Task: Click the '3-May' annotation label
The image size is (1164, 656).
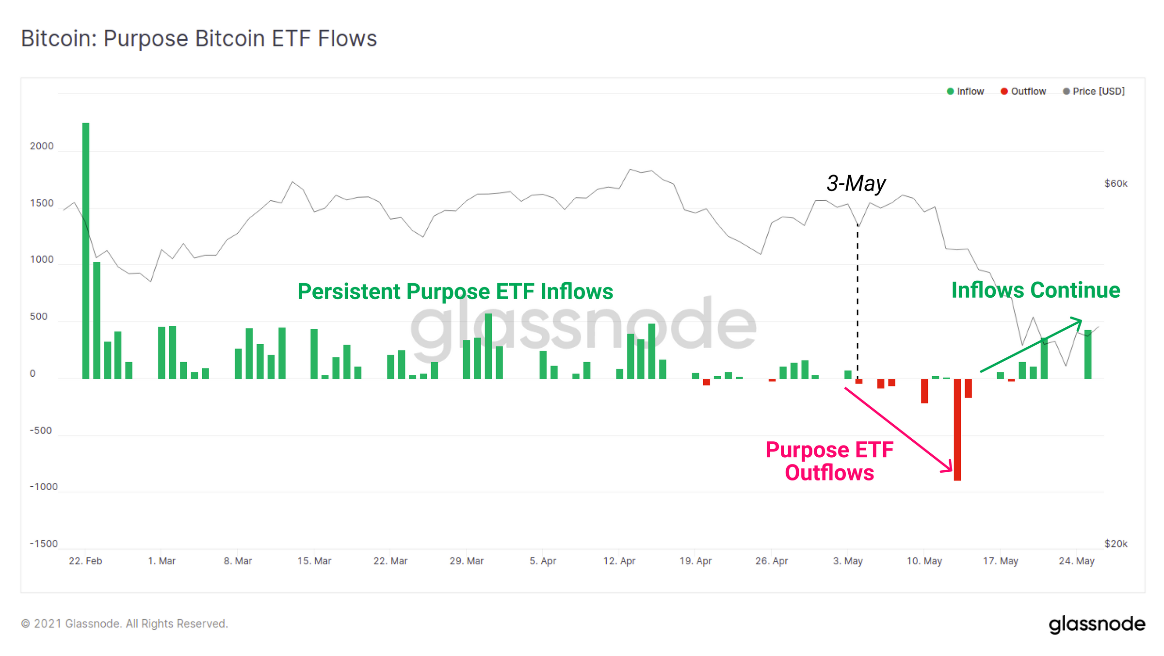Action: 856,183
